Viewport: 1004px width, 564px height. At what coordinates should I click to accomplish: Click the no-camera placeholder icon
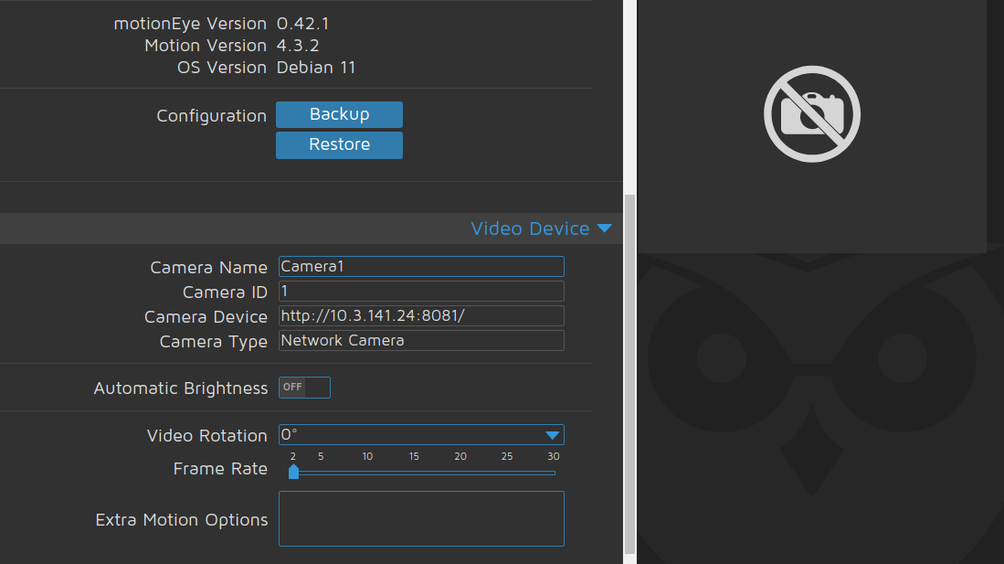click(811, 113)
